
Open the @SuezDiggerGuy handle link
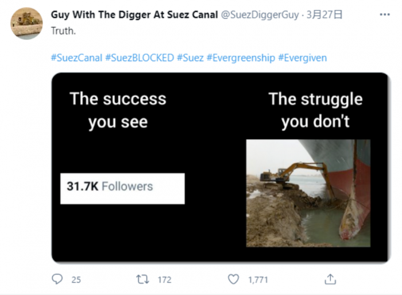[x=260, y=14]
